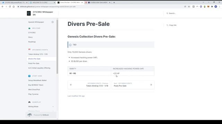Close the WELCOME TO CYVERSE tab
This screenshot has height=124, width=222.
[54, 2]
